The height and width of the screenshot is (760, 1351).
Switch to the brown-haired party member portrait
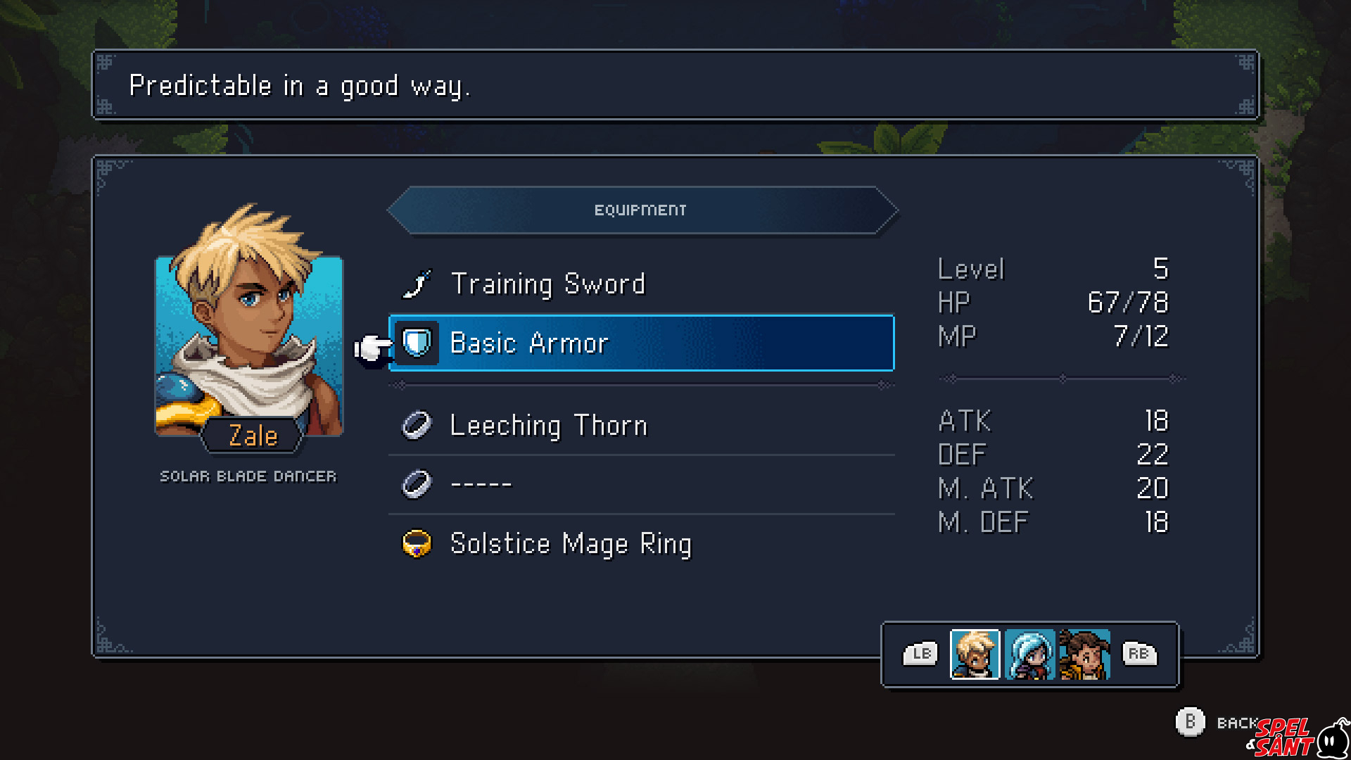pos(1085,654)
